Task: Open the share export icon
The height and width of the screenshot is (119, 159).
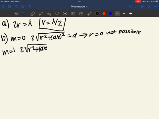Action: (x=29, y=7)
